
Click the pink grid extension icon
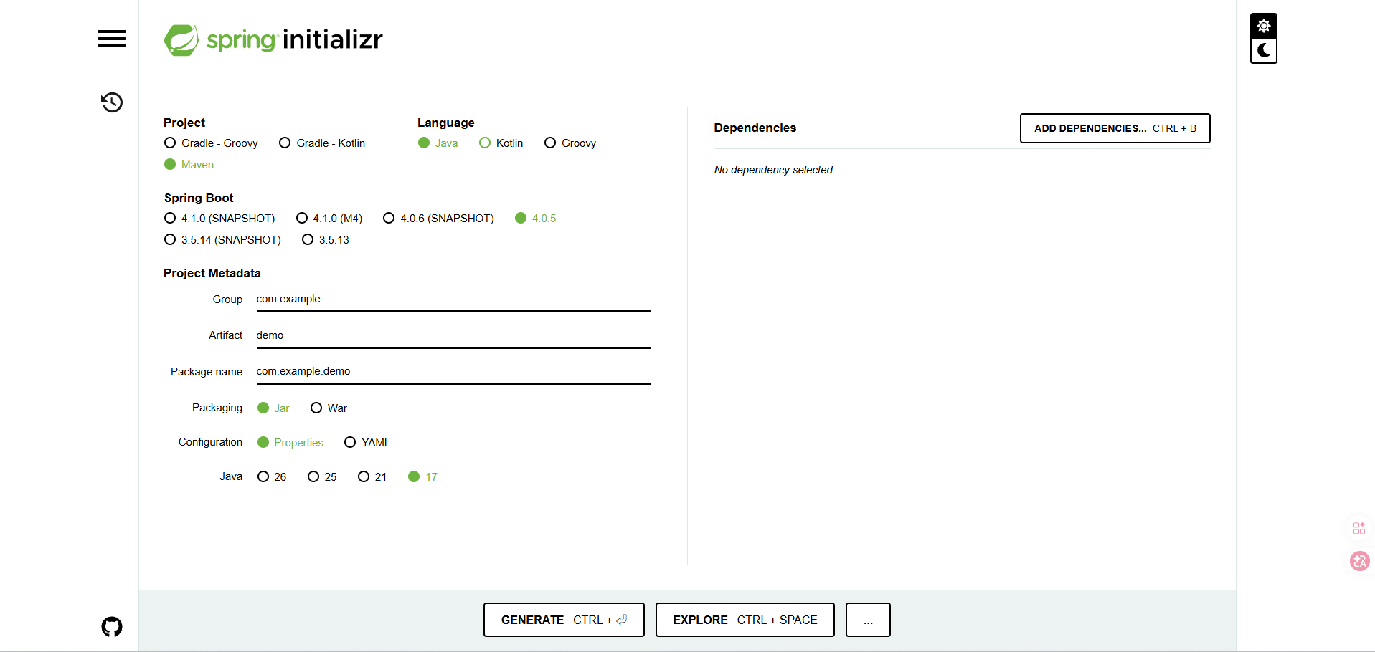pos(1359,528)
